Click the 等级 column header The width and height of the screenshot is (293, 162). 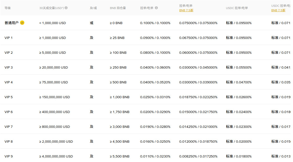click(x=8, y=8)
